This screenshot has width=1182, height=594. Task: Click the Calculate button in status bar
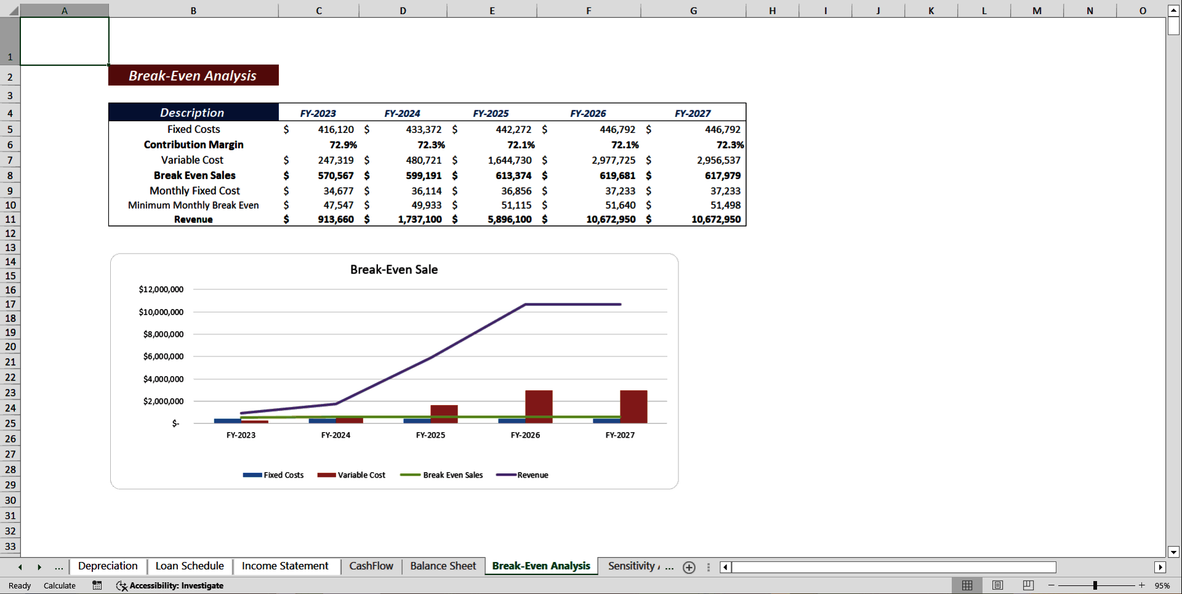pos(59,585)
